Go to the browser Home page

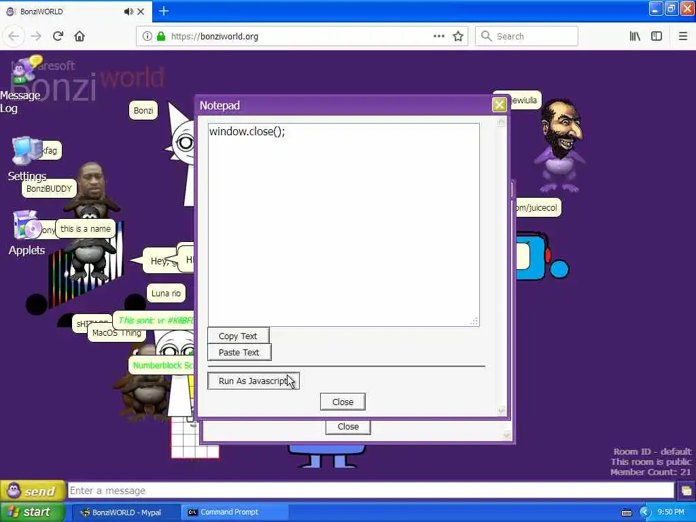pos(80,36)
